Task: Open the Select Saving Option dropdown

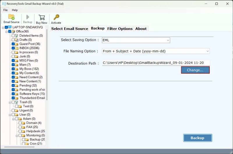Action: pos(136,40)
